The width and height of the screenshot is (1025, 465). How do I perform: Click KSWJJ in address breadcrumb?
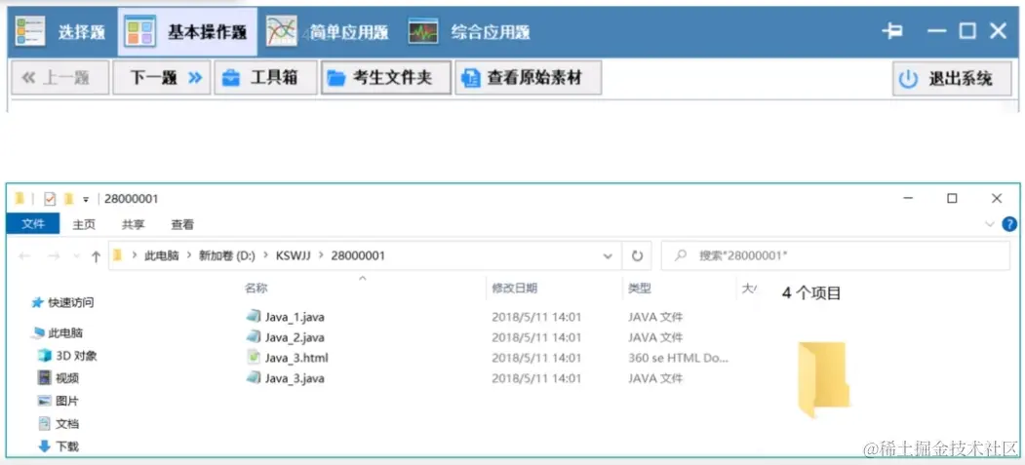coord(295,256)
